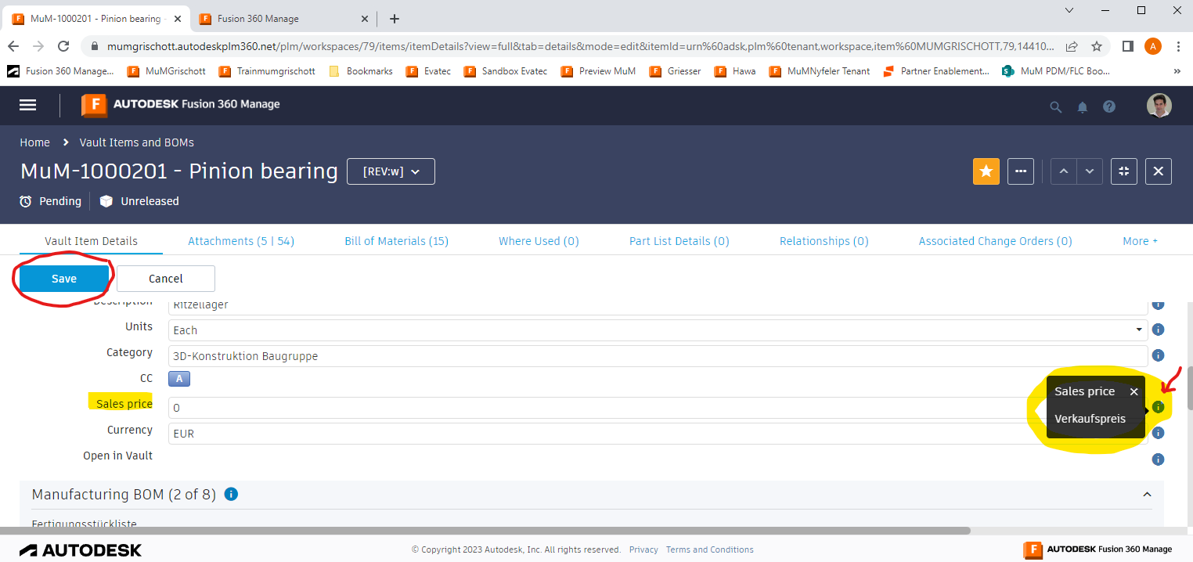Screen dimensions: 1193x562
Task: Click the info icon for Open in Vault
Action: [1159, 459]
